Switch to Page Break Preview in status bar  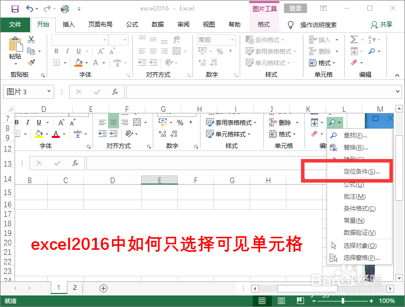point(300,301)
